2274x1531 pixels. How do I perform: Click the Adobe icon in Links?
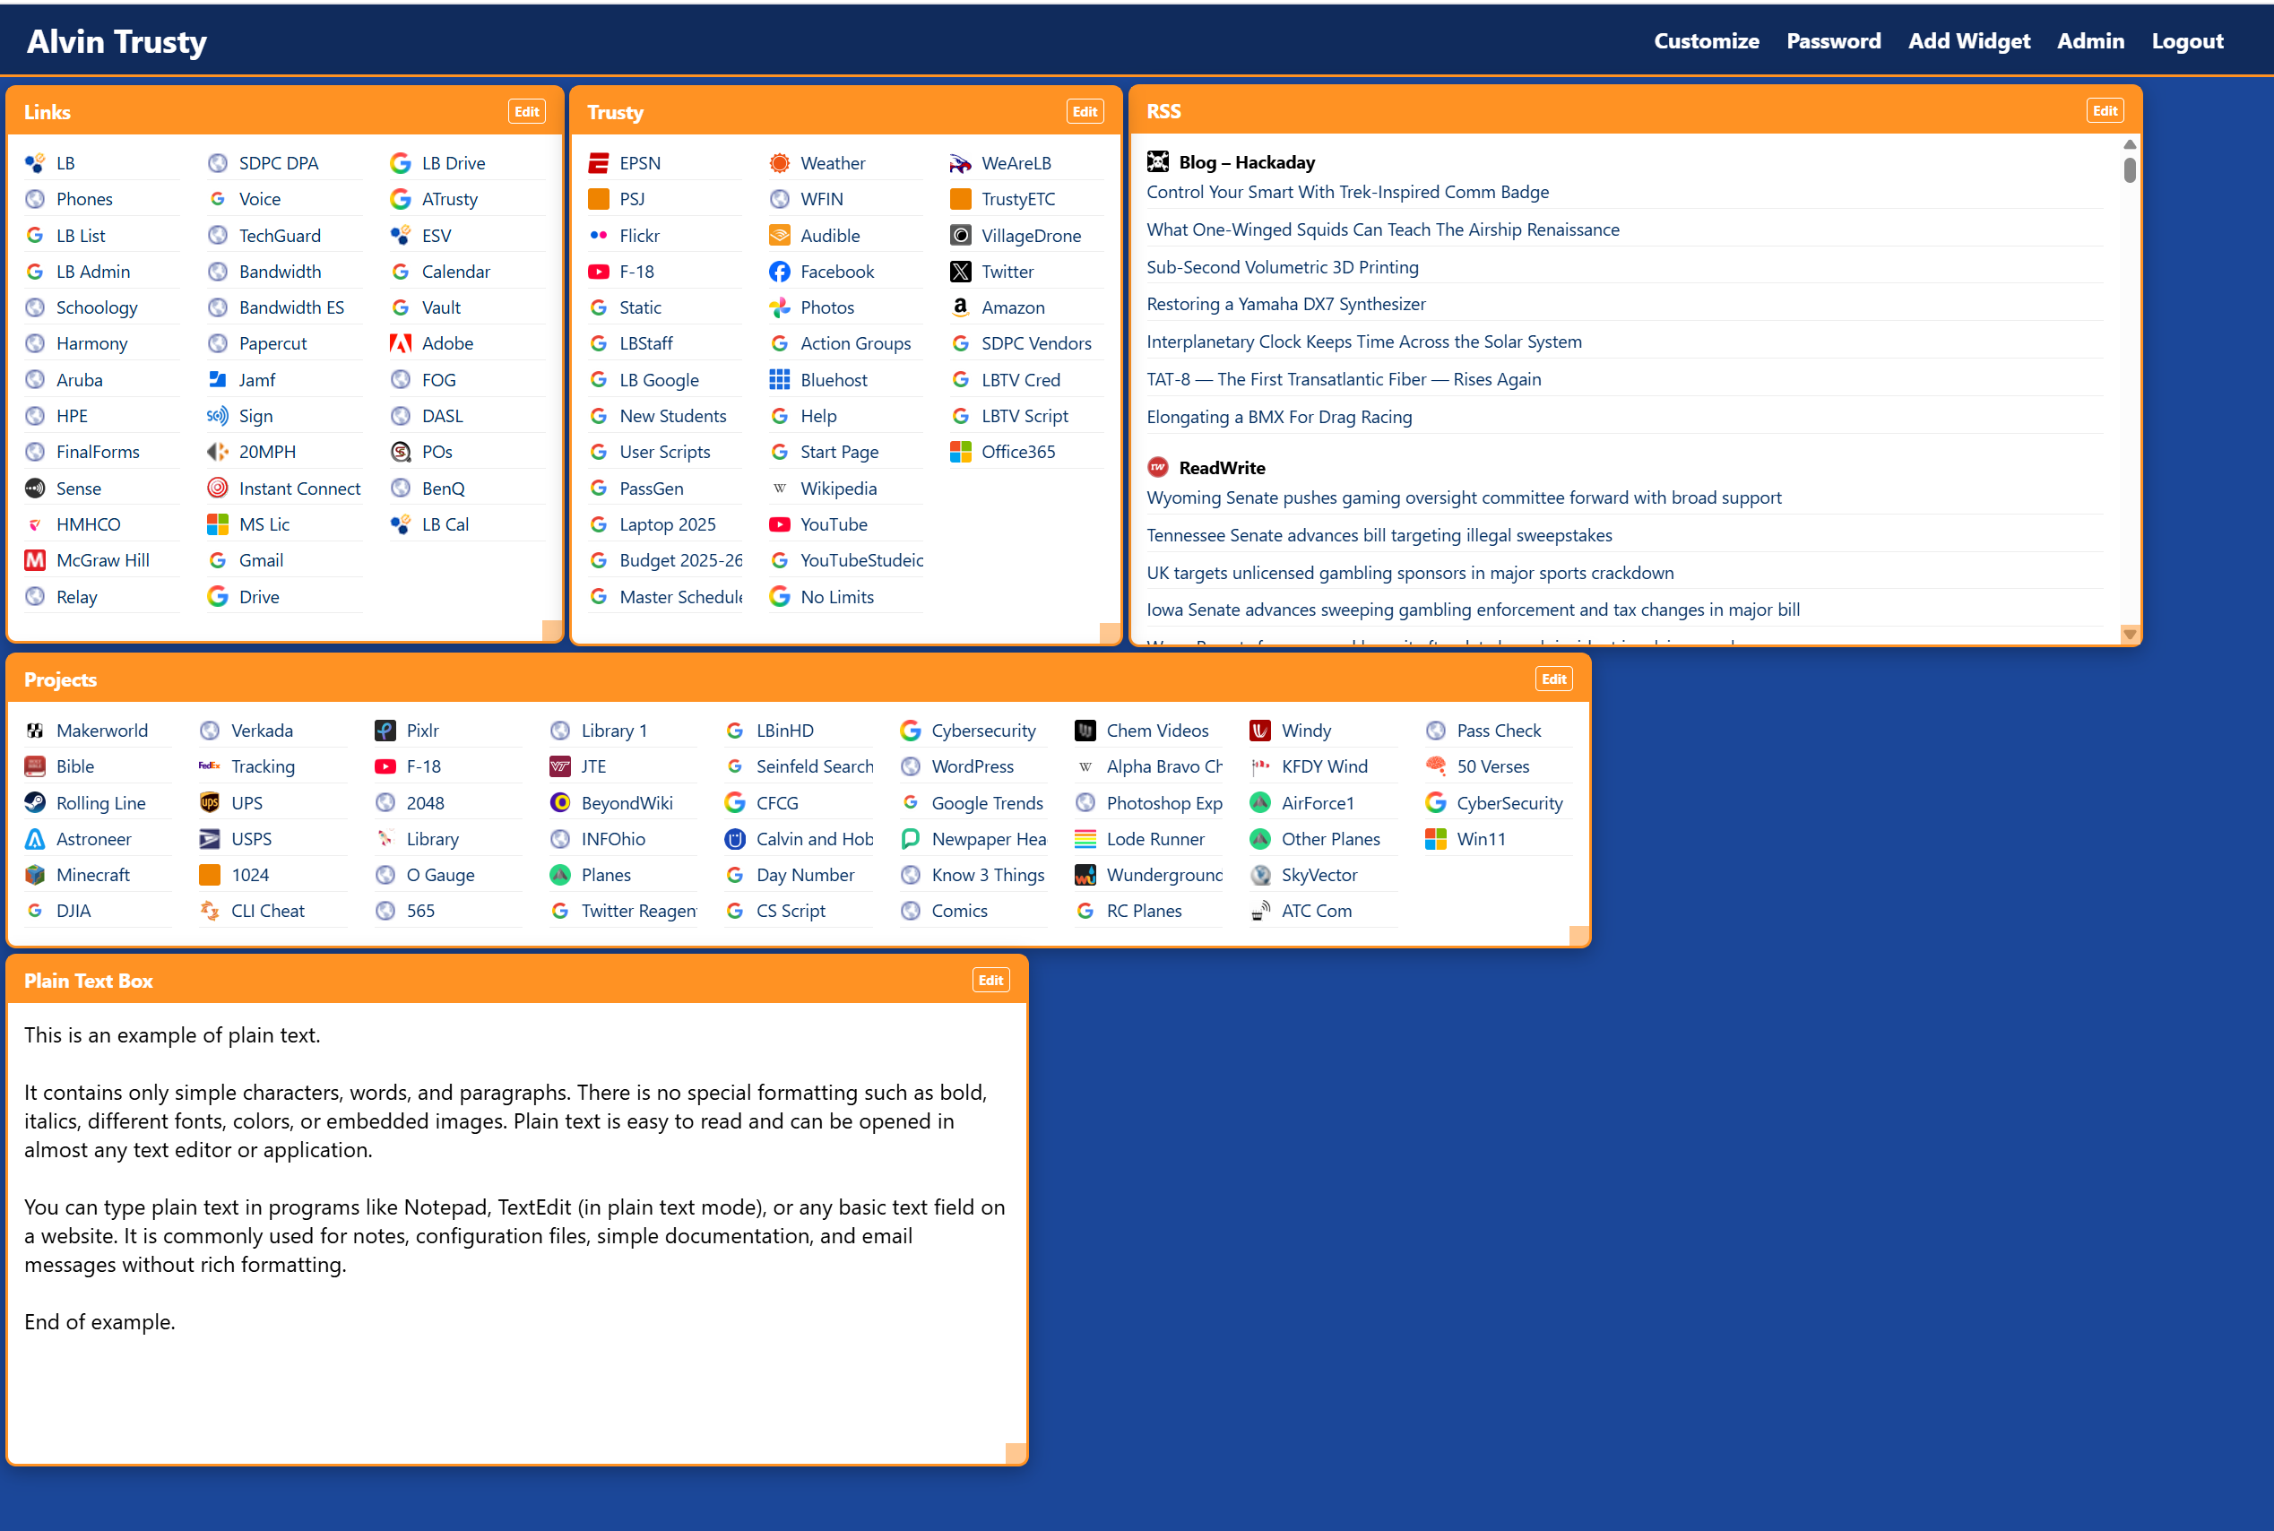pos(401,343)
